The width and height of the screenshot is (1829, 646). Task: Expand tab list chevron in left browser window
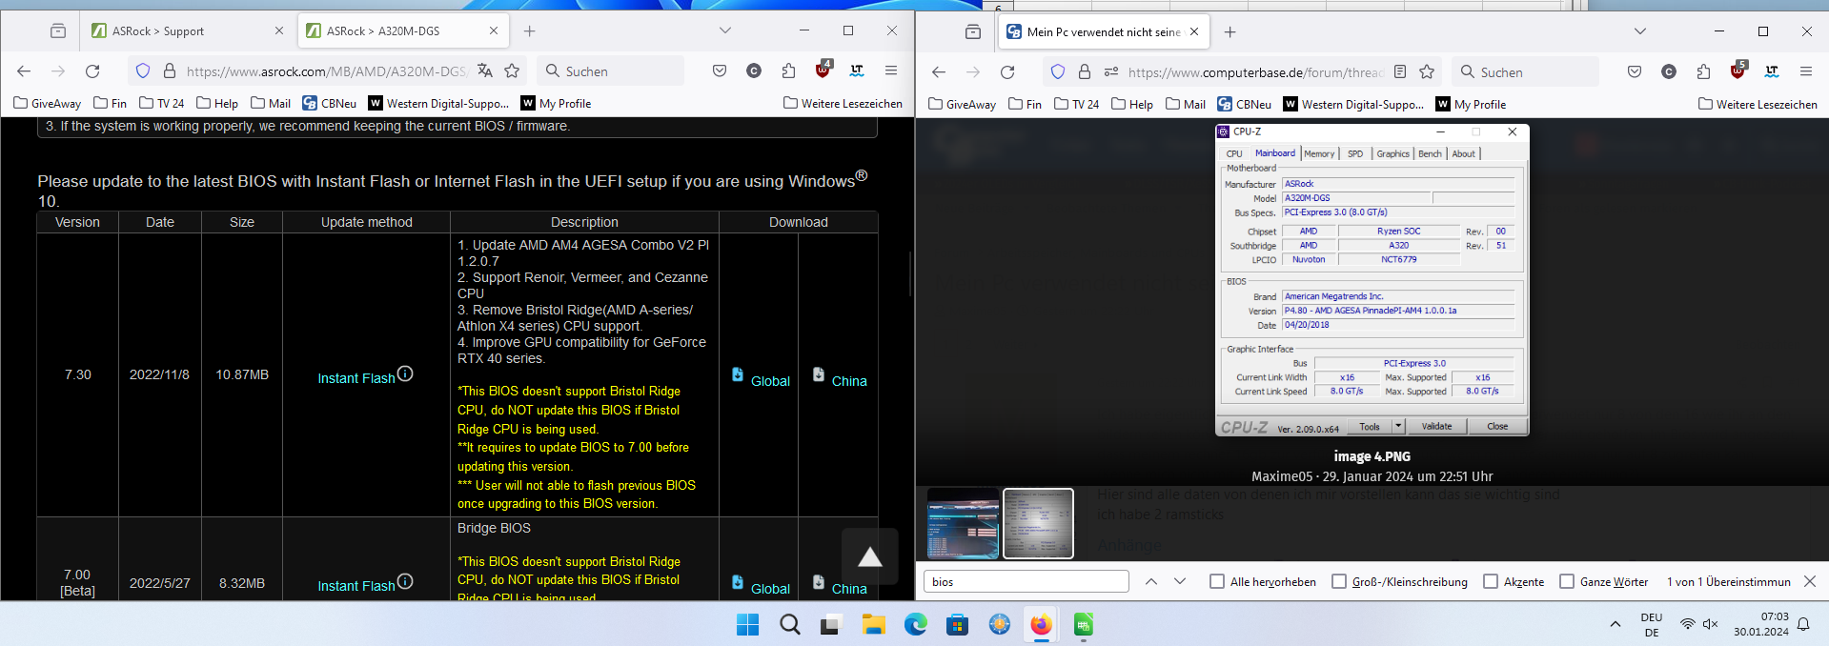[725, 30]
